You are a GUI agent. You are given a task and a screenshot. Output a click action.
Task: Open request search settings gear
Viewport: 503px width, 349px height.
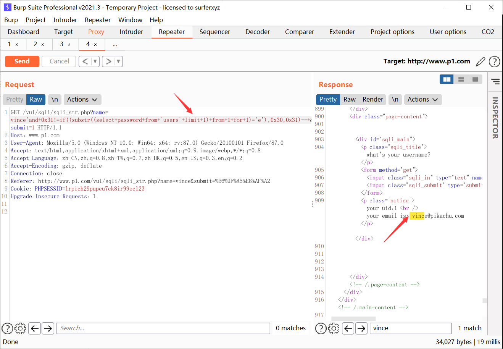click(20, 328)
